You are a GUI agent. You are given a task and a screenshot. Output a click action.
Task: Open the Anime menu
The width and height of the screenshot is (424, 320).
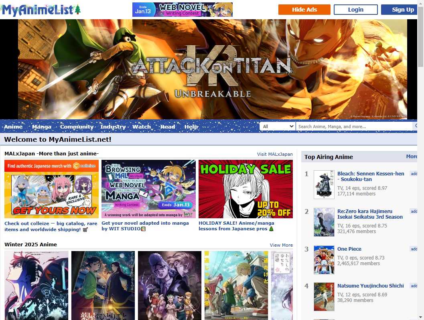click(13, 127)
